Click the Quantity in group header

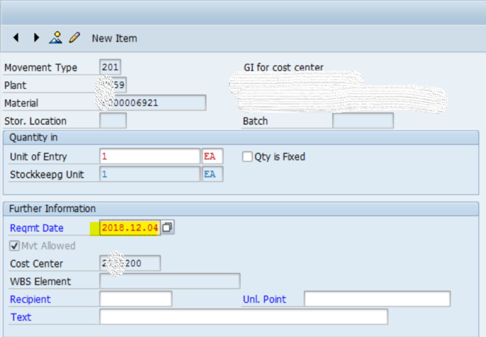[x=33, y=138]
